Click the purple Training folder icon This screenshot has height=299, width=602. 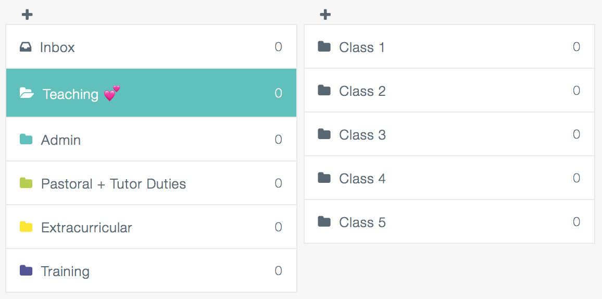[x=26, y=270]
